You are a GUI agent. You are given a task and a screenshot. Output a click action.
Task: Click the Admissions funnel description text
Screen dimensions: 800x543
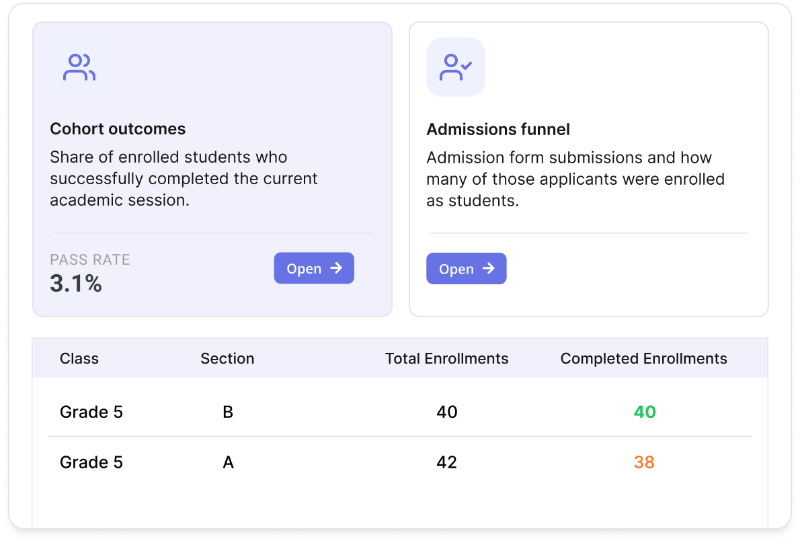point(575,179)
